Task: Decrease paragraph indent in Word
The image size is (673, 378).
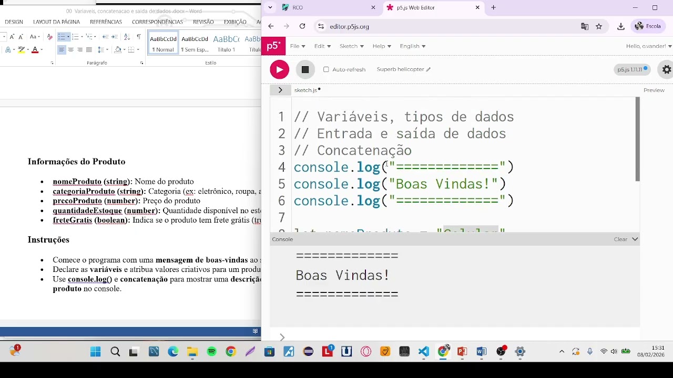Action: pos(105,37)
